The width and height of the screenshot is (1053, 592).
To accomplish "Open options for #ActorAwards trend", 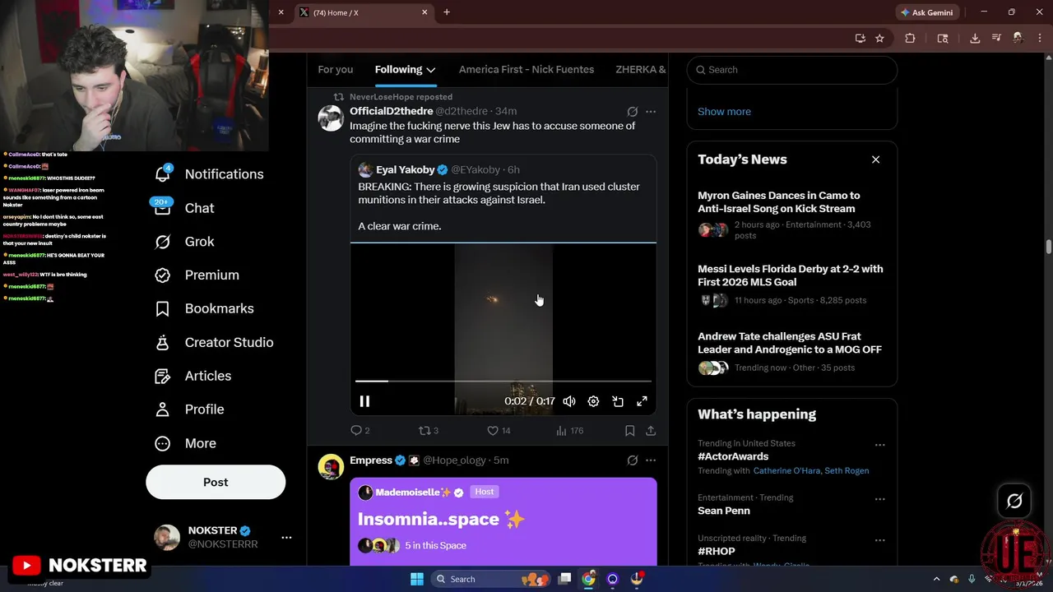I will tap(879, 445).
